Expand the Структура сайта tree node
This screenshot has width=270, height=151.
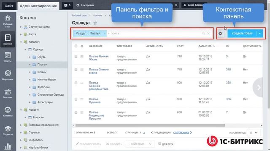[21, 27]
